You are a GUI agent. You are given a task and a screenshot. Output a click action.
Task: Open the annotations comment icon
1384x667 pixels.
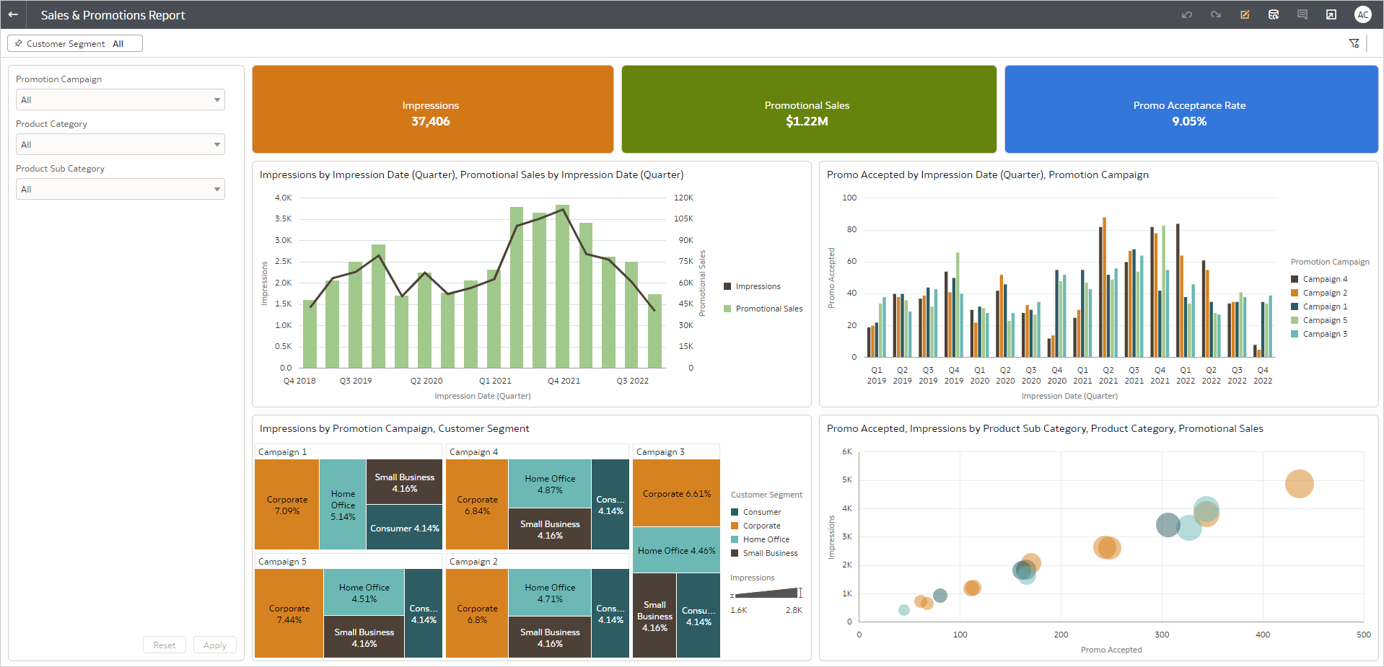pyautogui.click(x=1302, y=14)
